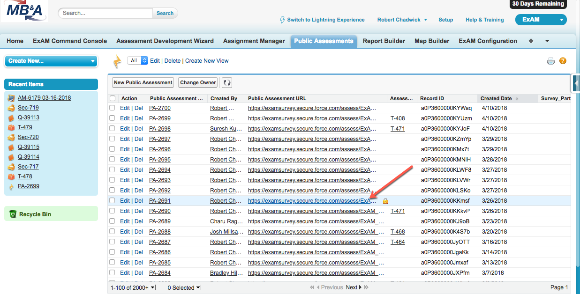The width and height of the screenshot is (580, 294).
Task: Click the last page double-arrow icon
Action: coord(366,287)
